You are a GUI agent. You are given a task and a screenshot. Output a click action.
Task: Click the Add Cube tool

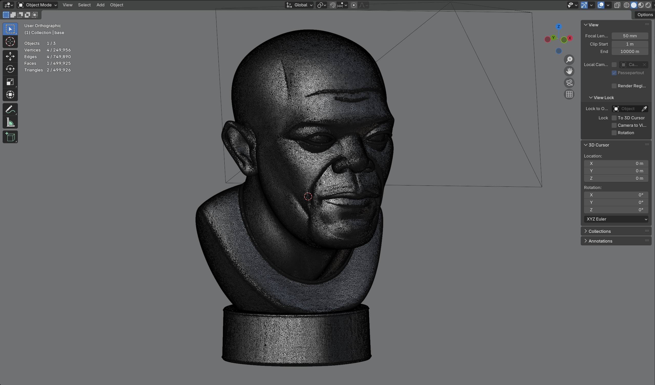coord(10,137)
